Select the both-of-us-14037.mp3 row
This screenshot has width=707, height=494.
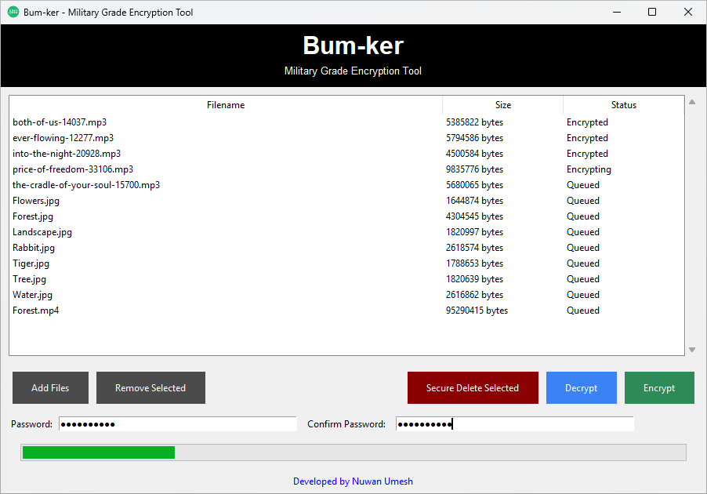pyautogui.click(x=60, y=122)
